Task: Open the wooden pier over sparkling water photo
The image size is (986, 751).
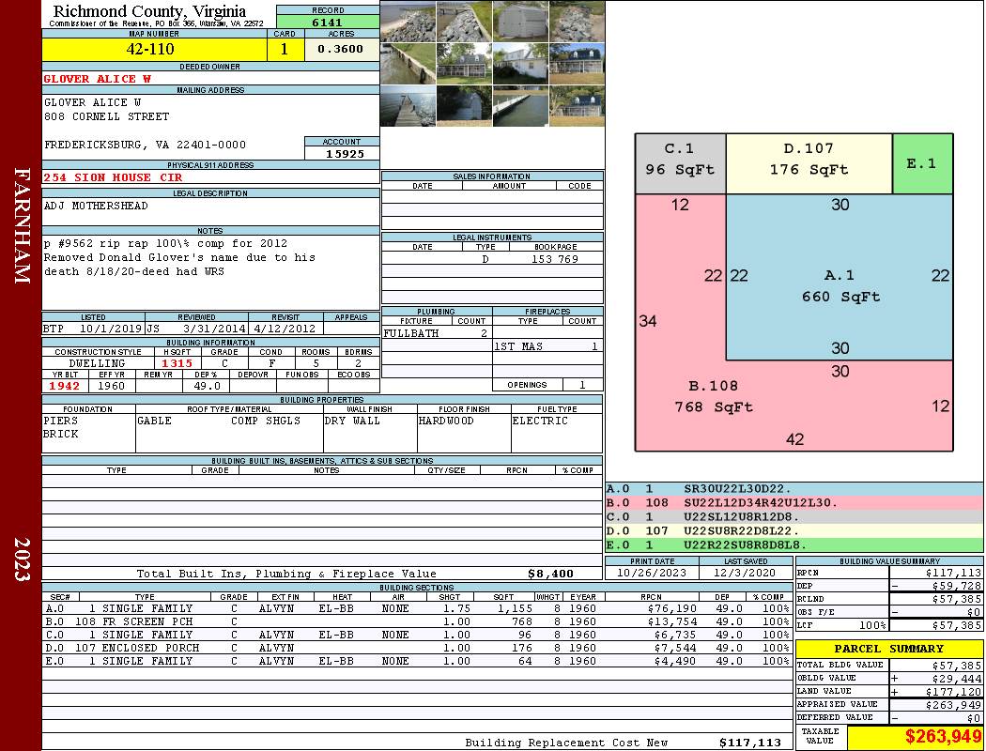Action: (x=408, y=105)
